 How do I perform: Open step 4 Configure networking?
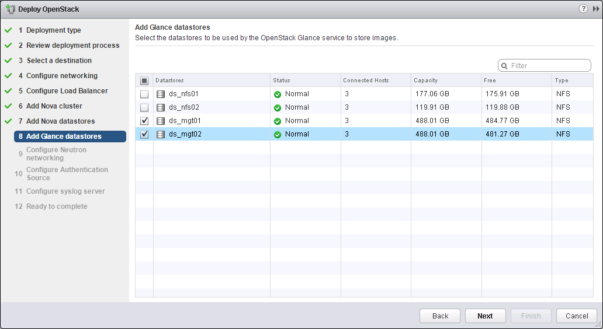pos(61,76)
